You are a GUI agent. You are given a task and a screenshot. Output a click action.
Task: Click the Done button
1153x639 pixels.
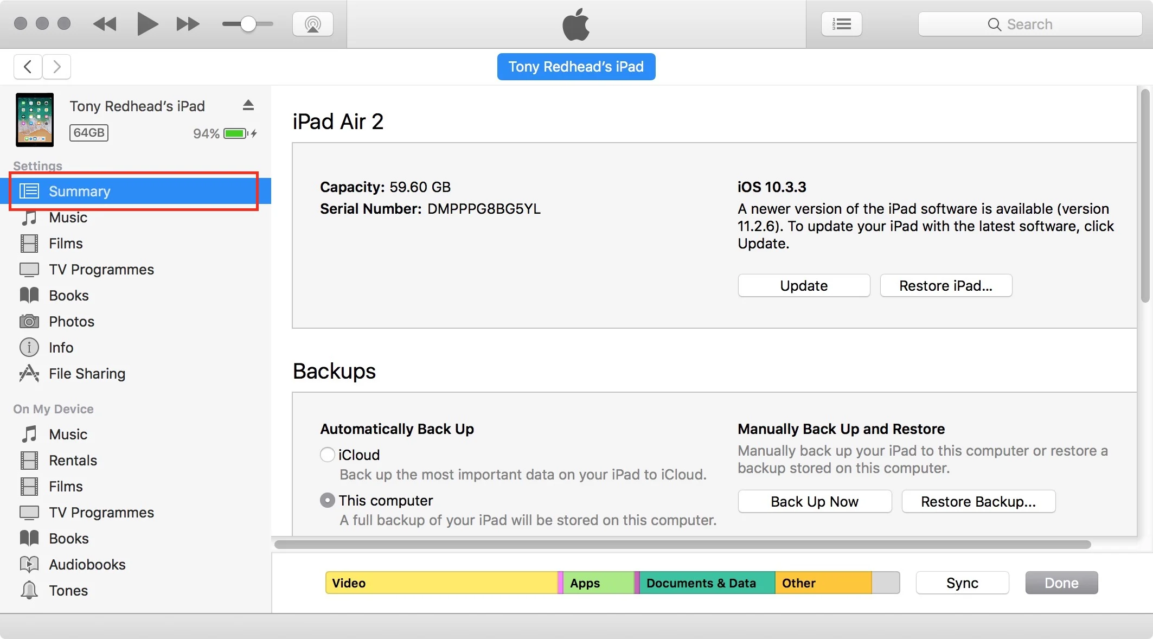tap(1061, 583)
